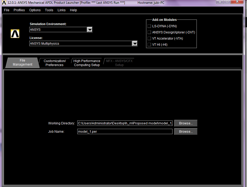The image size is (247, 187).
Task: Open the Links menu
Action: (x=61, y=10)
